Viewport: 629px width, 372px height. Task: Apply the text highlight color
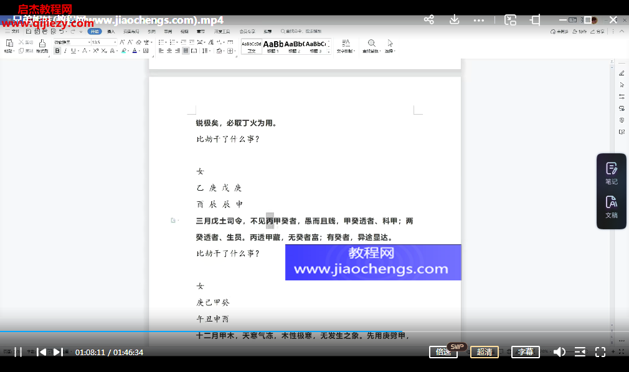(x=124, y=51)
